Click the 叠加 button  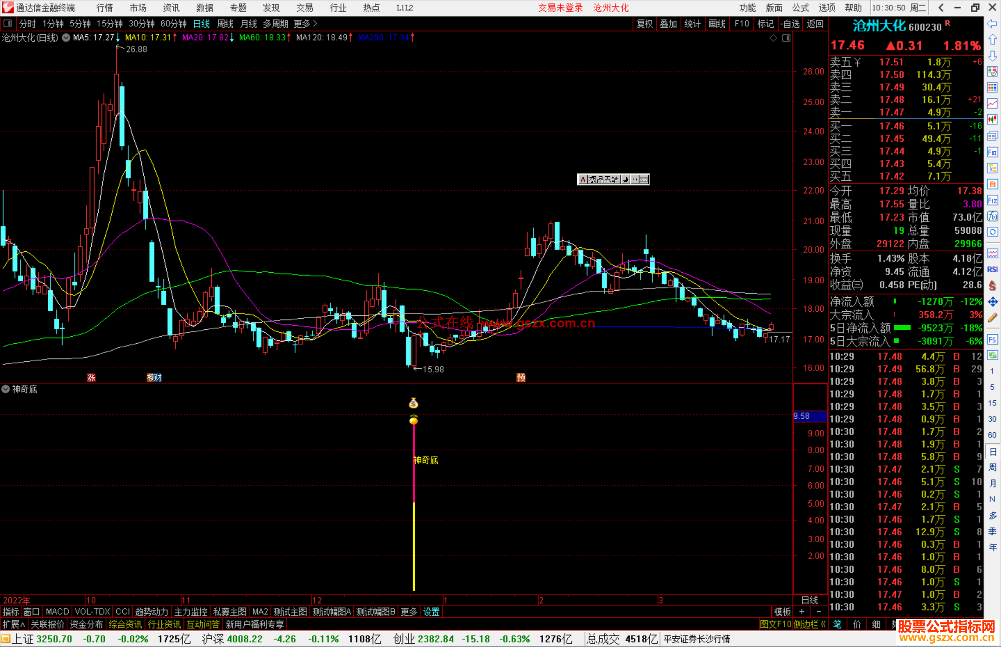669,24
